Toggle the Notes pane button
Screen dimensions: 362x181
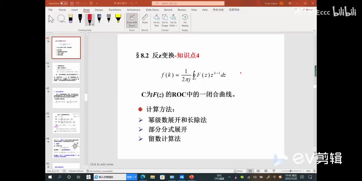238,171
